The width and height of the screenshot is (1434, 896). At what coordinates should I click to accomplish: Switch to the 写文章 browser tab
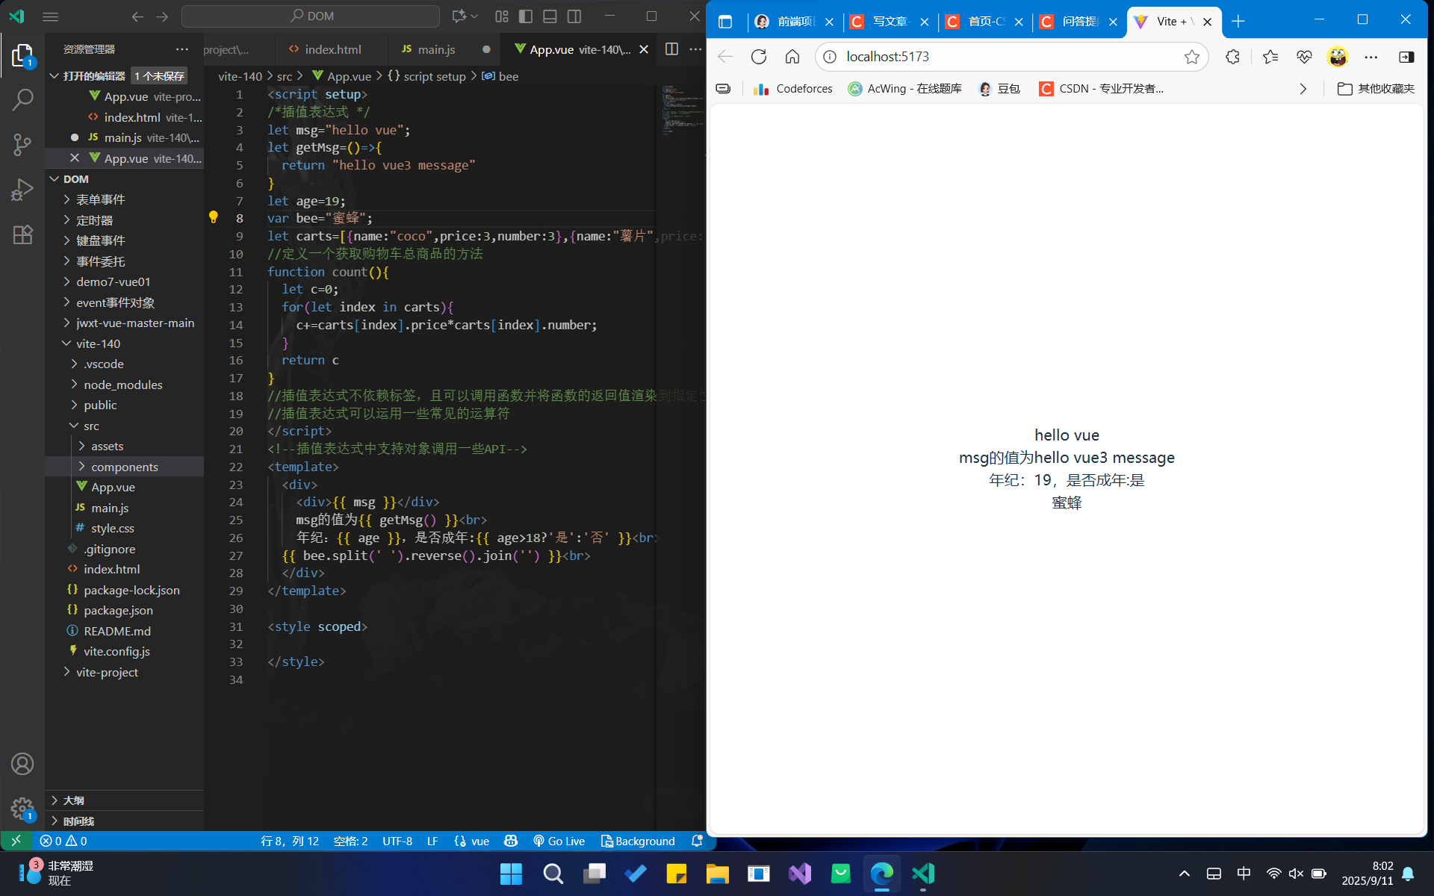pyautogui.click(x=890, y=22)
